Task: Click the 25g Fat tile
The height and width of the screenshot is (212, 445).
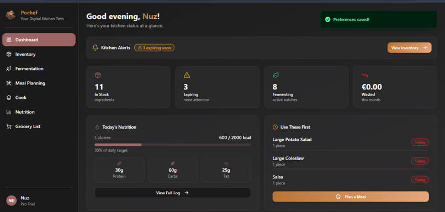Action: coord(226,170)
